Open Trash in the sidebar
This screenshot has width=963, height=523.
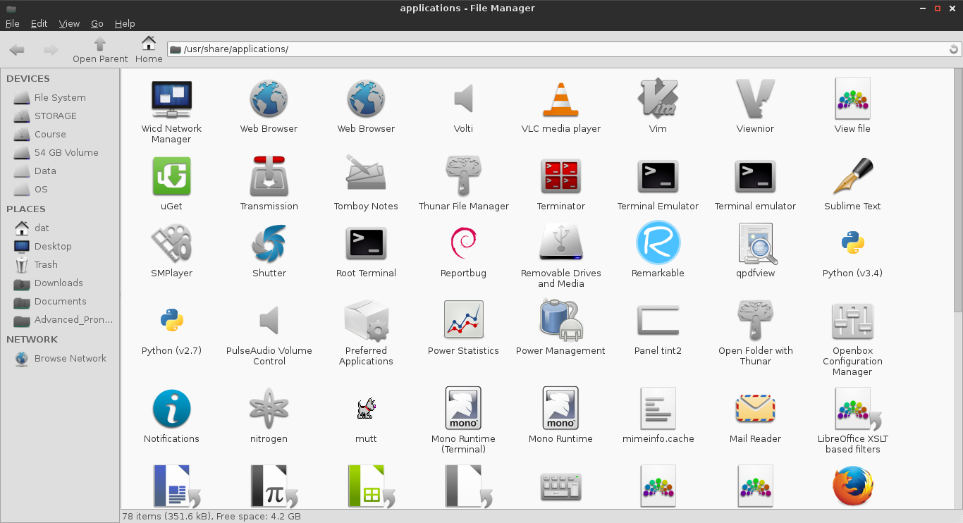pyautogui.click(x=60, y=264)
